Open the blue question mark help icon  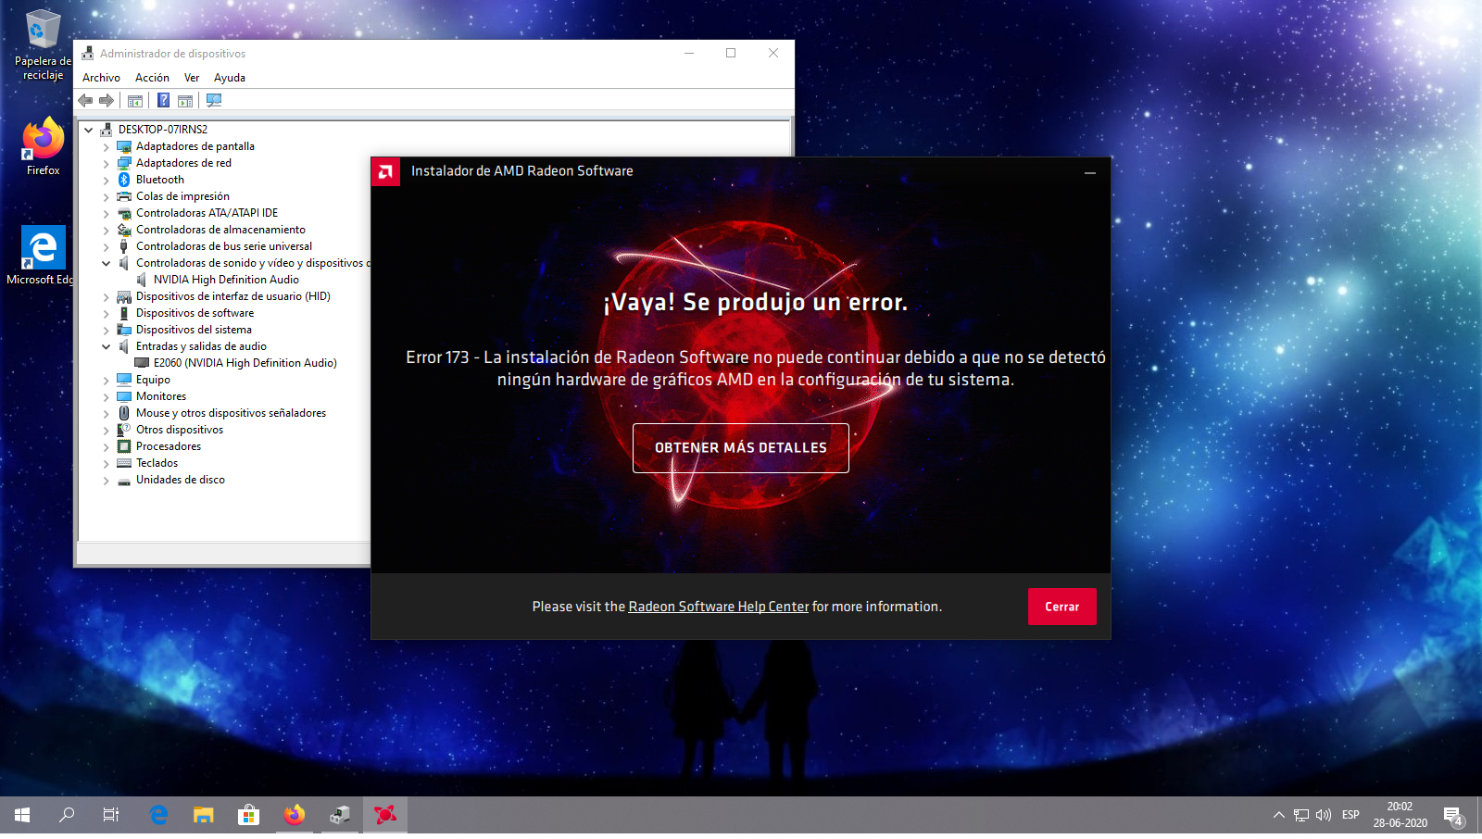pos(163,100)
